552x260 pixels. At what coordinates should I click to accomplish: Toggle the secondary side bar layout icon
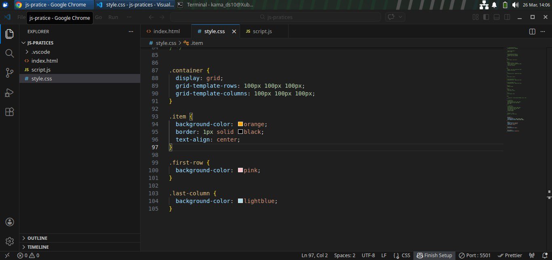507,17
